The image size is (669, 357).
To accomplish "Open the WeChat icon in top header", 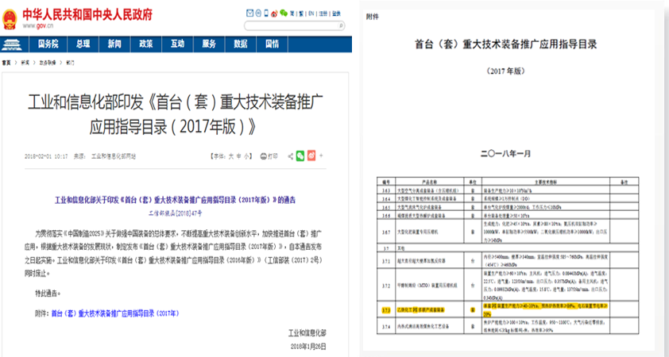I will tap(285, 13).
